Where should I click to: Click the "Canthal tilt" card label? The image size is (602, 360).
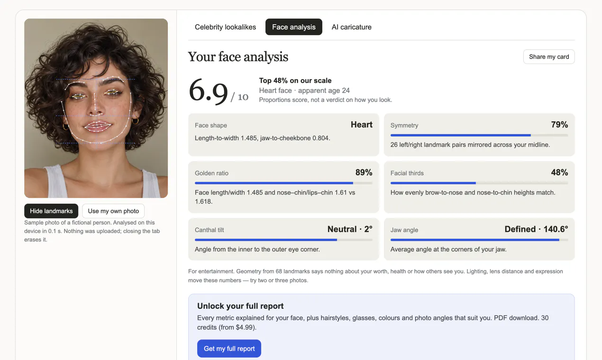coord(210,230)
